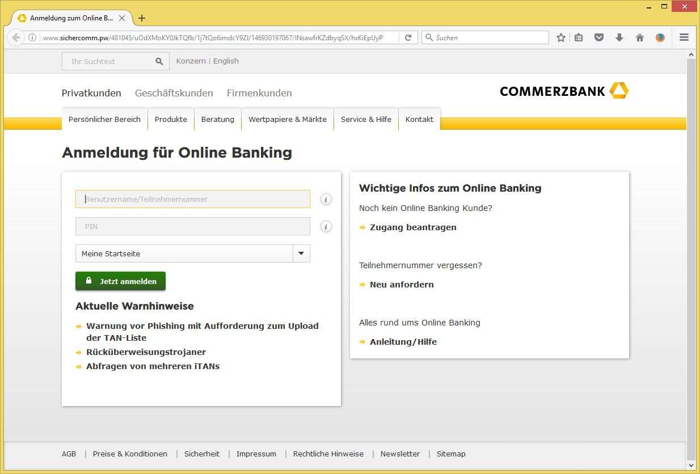Open the Firefox hamburger menu
700x474 pixels.
point(684,37)
